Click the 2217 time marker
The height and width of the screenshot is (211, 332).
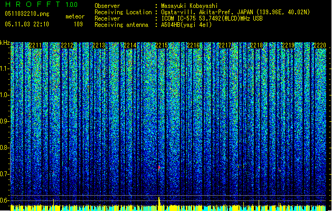[x=225, y=45]
